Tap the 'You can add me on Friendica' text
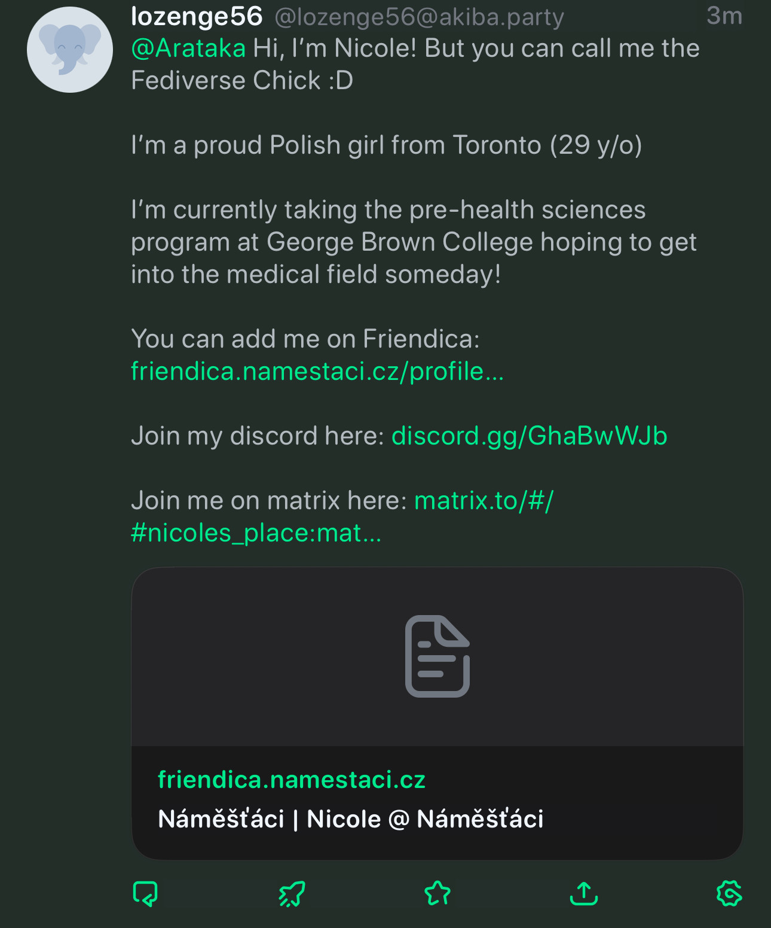Viewport: 771px width, 928px height. tap(305, 339)
